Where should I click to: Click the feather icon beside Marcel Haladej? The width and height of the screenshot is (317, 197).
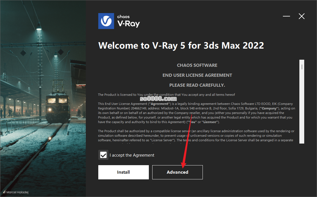tap(4, 192)
